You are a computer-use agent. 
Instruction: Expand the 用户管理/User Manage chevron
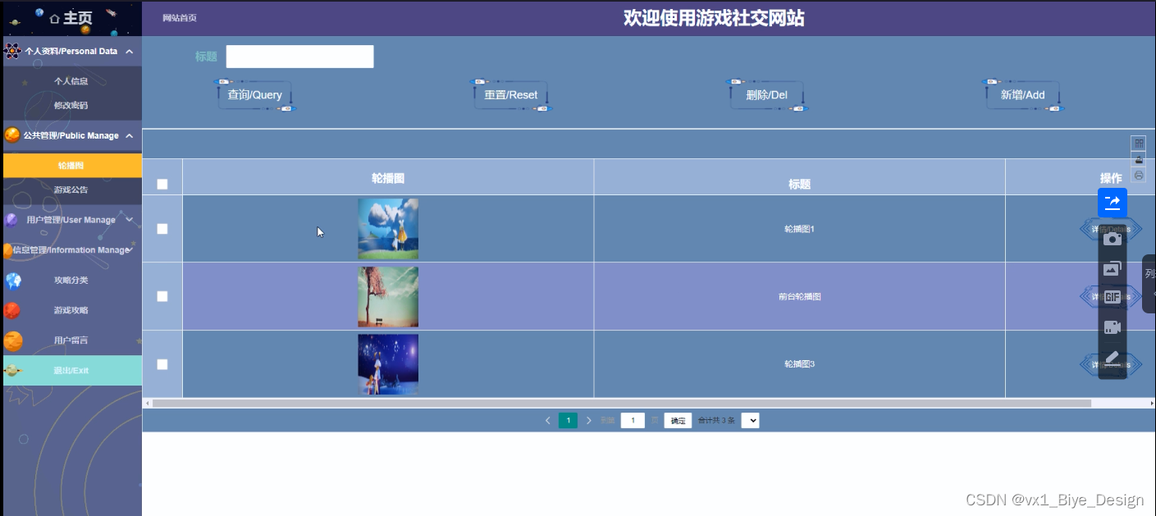pos(130,220)
